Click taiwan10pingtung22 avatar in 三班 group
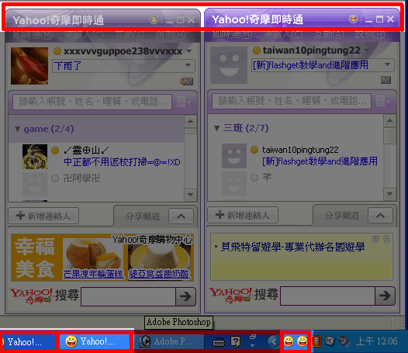 pos(234,156)
